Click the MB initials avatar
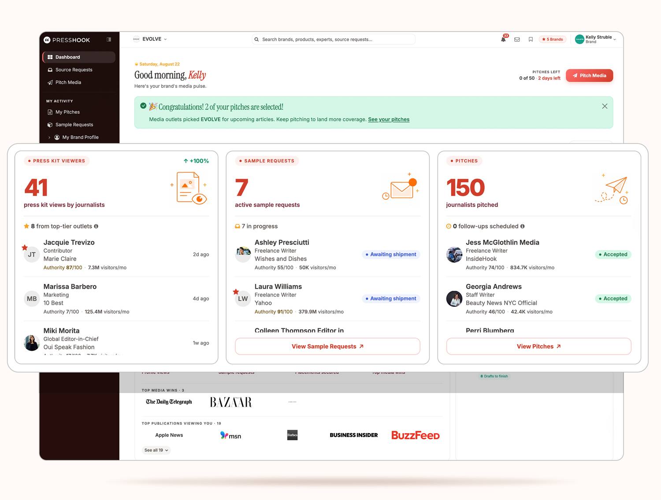Screen dimensions: 661x500 (x=32, y=299)
